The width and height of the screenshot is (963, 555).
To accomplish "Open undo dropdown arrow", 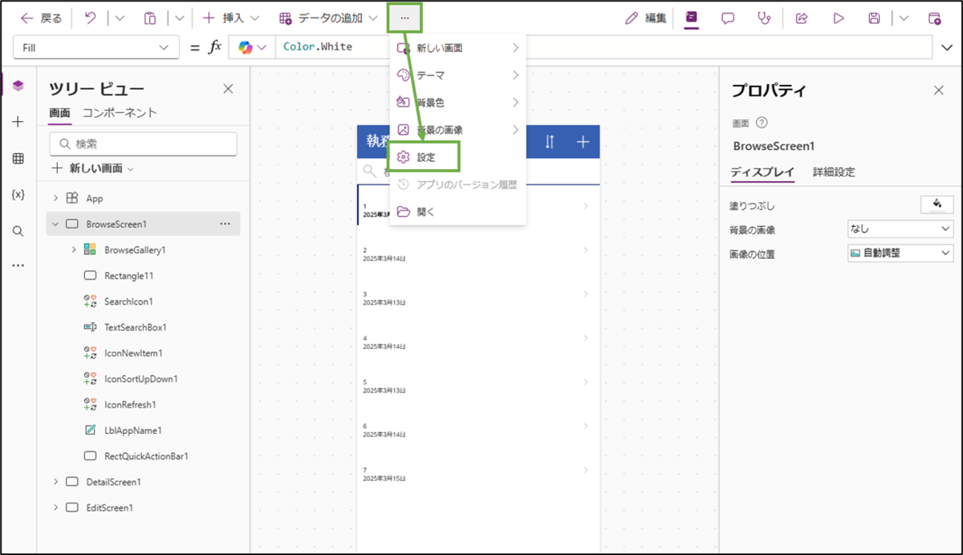I will coord(120,18).
